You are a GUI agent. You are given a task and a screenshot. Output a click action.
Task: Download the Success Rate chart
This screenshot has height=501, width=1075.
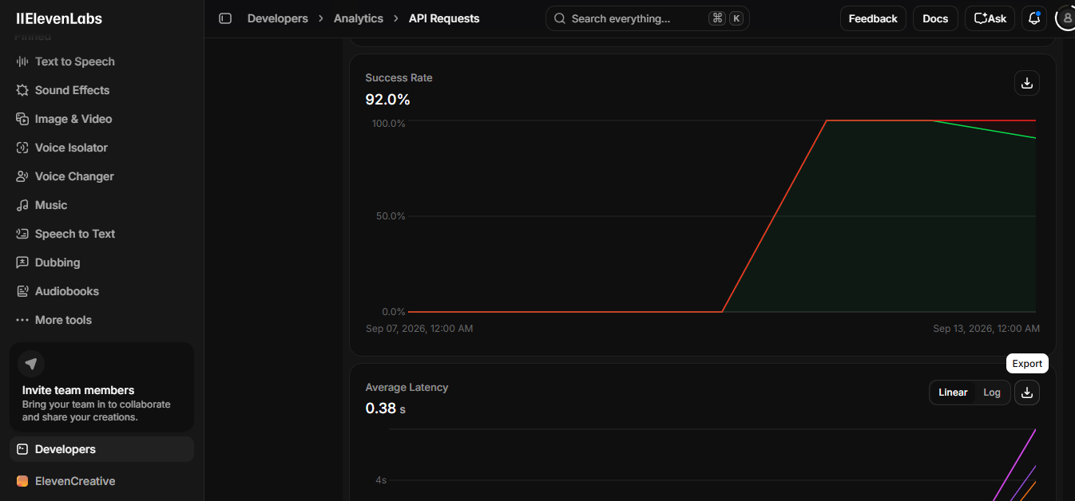point(1027,83)
